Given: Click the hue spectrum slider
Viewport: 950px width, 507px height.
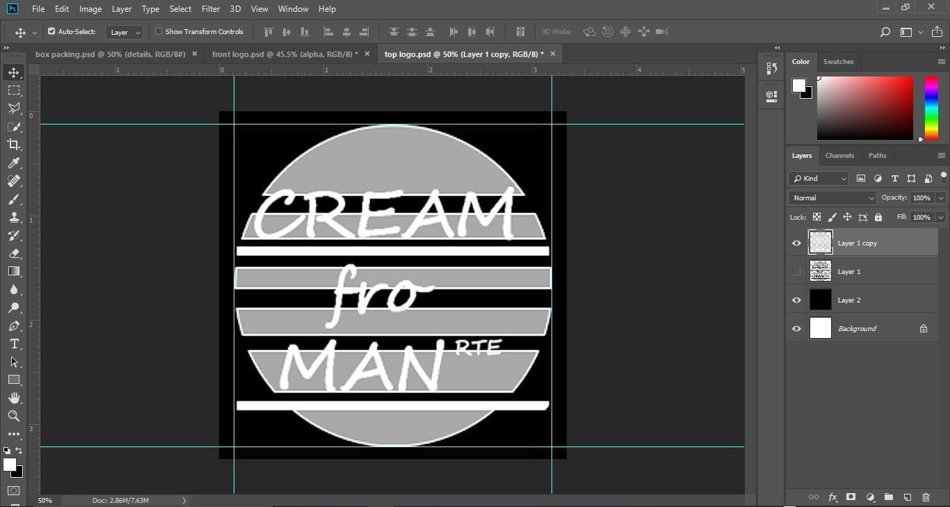Looking at the screenshot, I should coord(931,108).
